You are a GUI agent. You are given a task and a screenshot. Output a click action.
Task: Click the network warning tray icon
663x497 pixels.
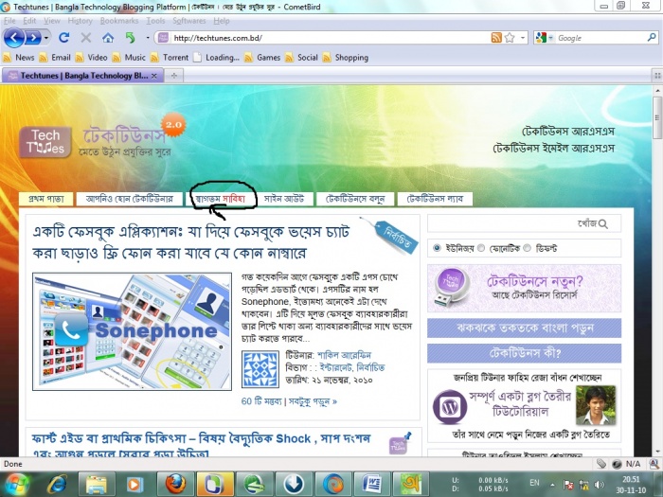click(584, 485)
